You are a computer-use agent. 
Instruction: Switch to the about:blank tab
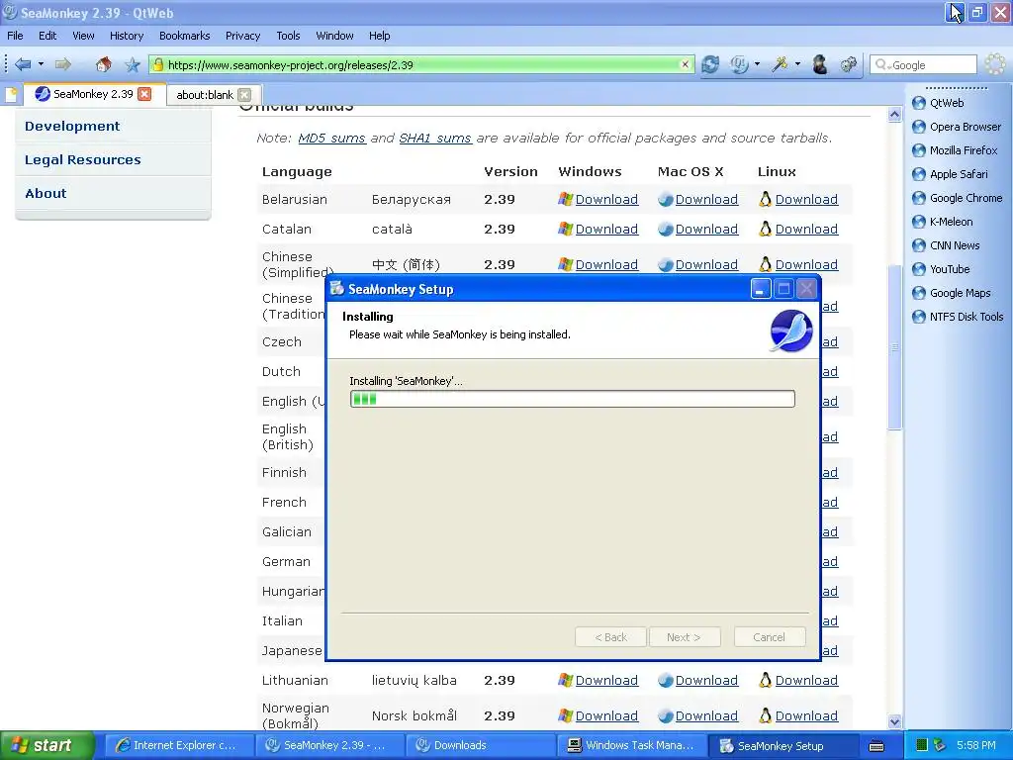pos(204,94)
